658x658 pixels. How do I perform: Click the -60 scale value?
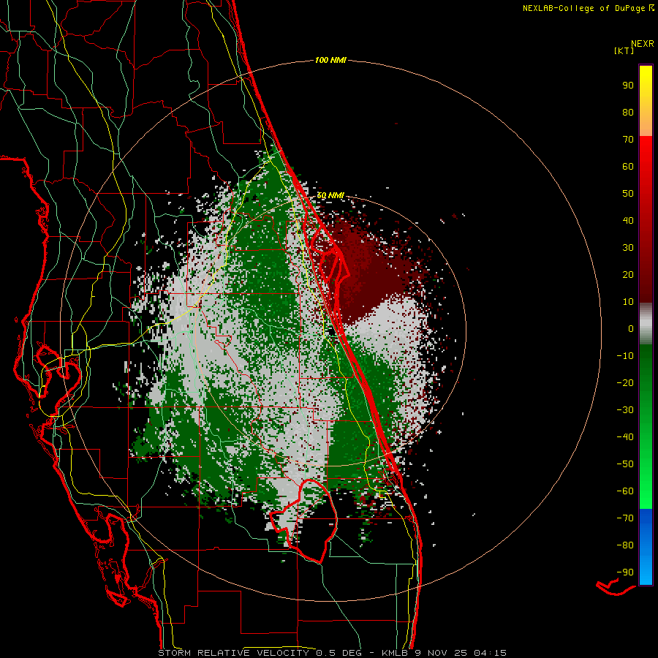click(625, 491)
